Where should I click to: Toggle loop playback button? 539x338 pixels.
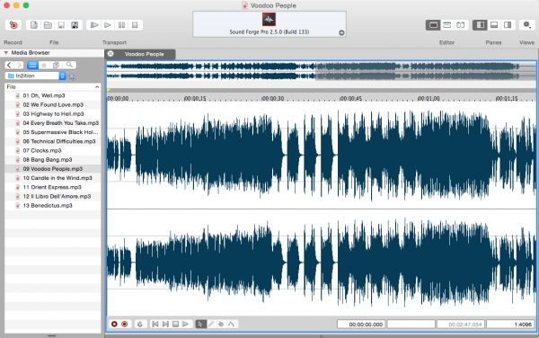pyautogui.click(x=140, y=324)
